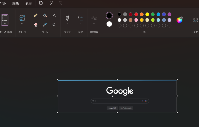Click the Google Lens icon in search bar
The image size is (199, 127).
146,101
